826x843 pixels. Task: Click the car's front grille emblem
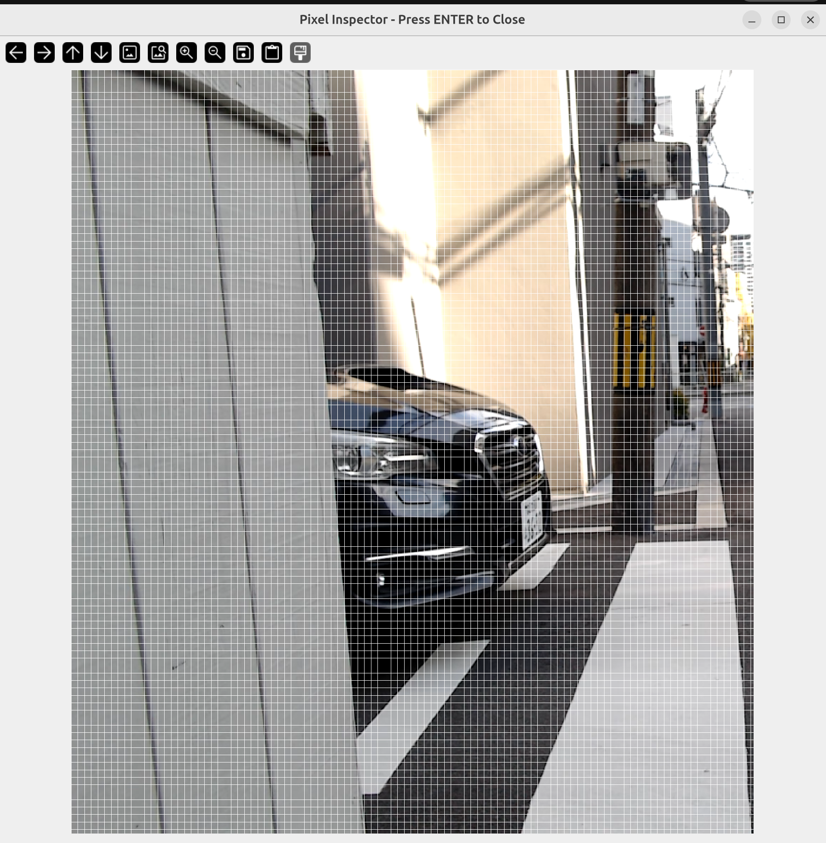tap(518, 441)
